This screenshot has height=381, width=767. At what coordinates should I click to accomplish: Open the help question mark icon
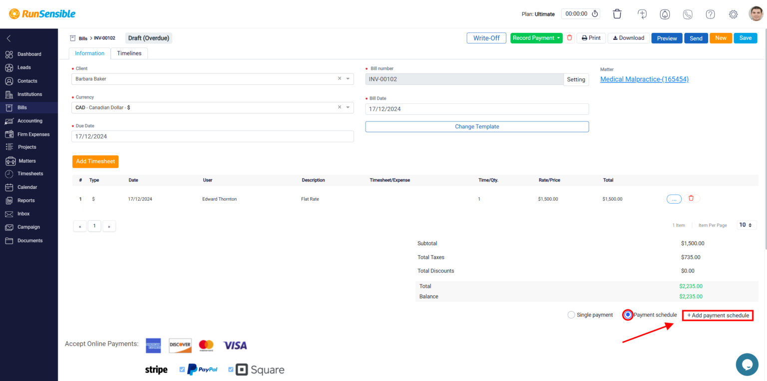[710, 14]
